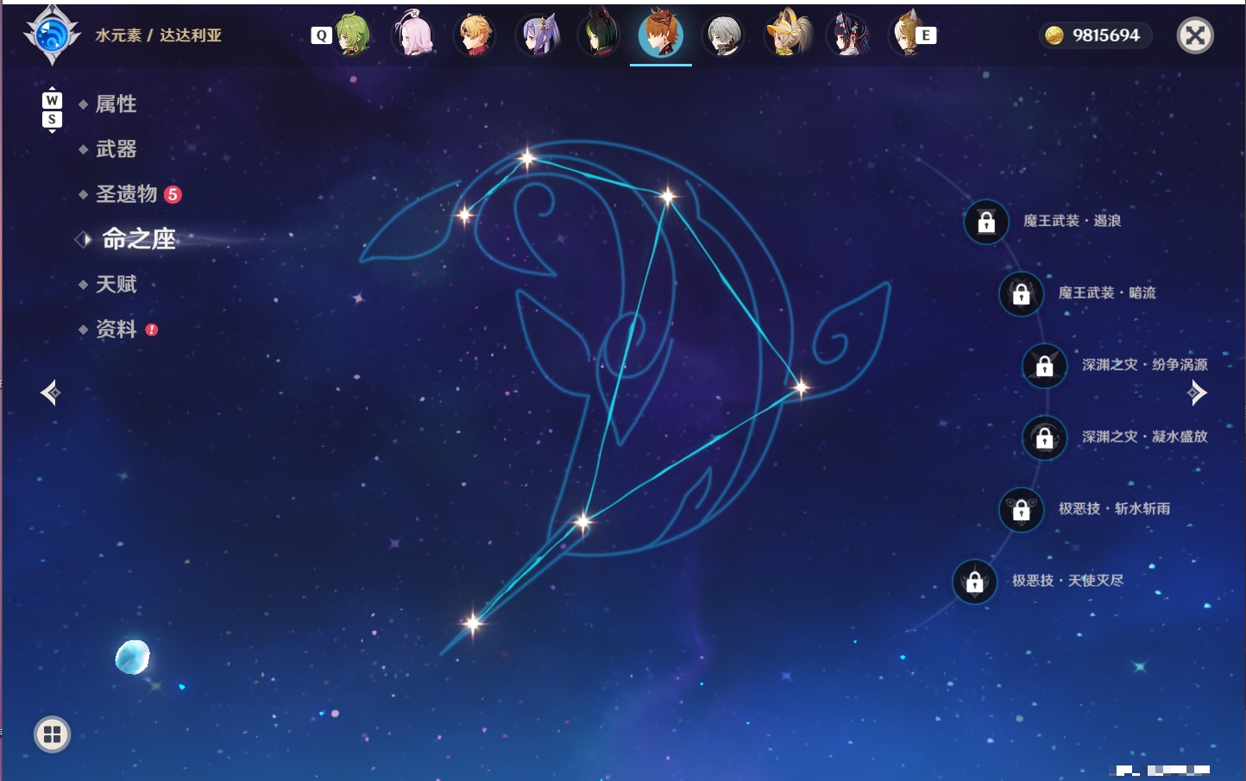View the 资料 profile tab
Viewport: 1246px width, 781px height.
coord(116,329)
